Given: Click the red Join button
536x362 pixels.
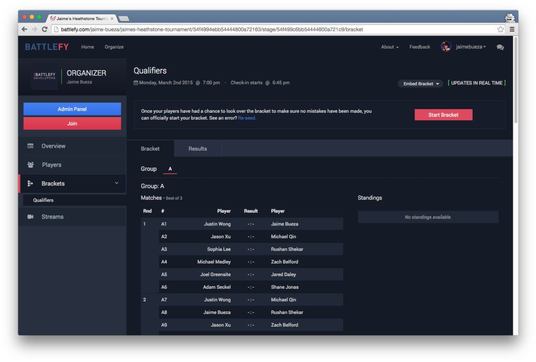Looking at the screenshot, I should 72,123.
